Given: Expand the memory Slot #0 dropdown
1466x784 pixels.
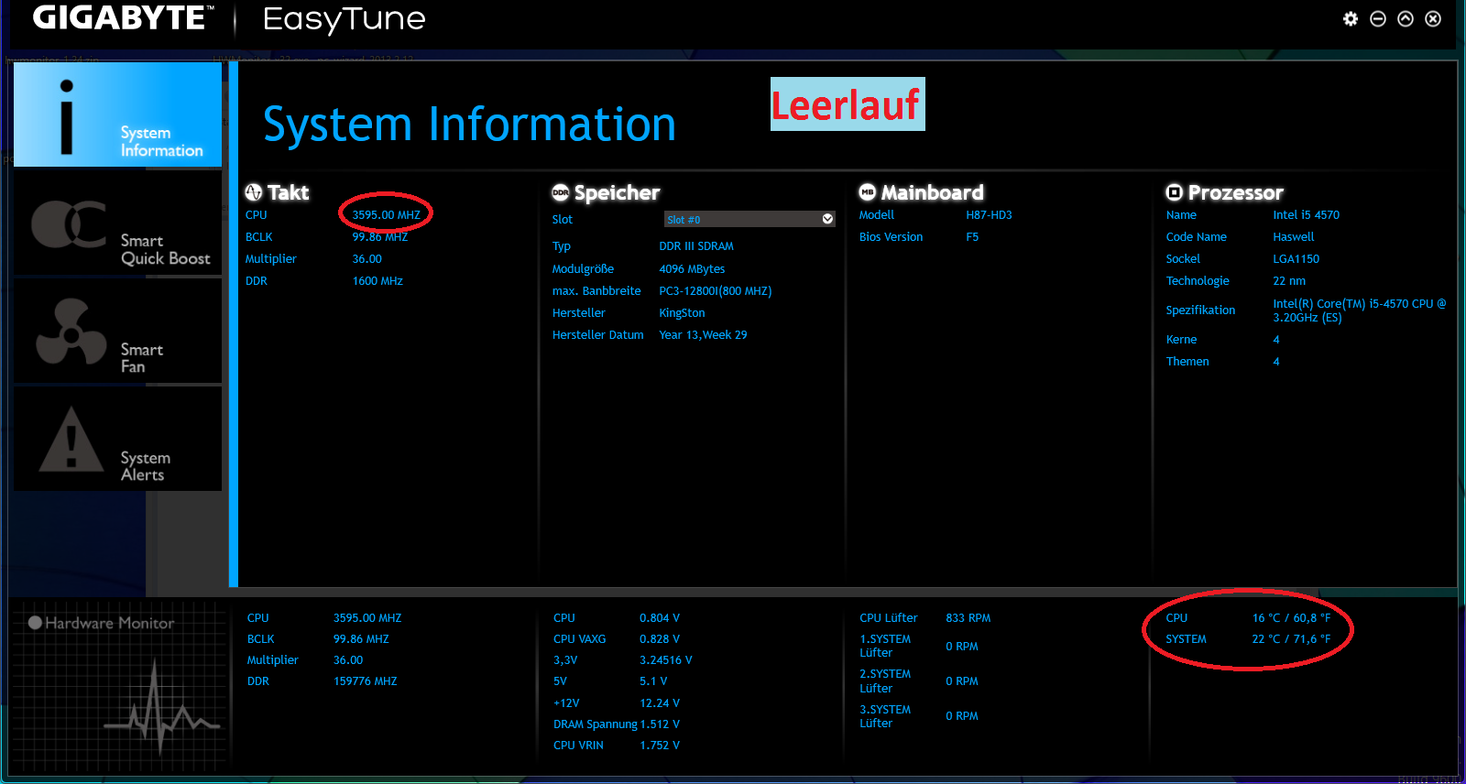Looking at the screenshot, I should tap(749, 219).
